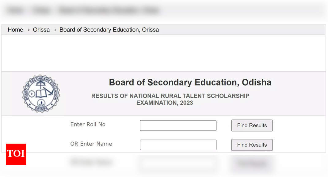Select Board of Secondary Education, Orissa breadcrumb

pos(109,30)
